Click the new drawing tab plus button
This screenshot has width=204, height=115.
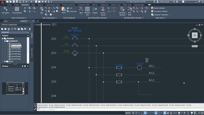click(x=38, y=21)
